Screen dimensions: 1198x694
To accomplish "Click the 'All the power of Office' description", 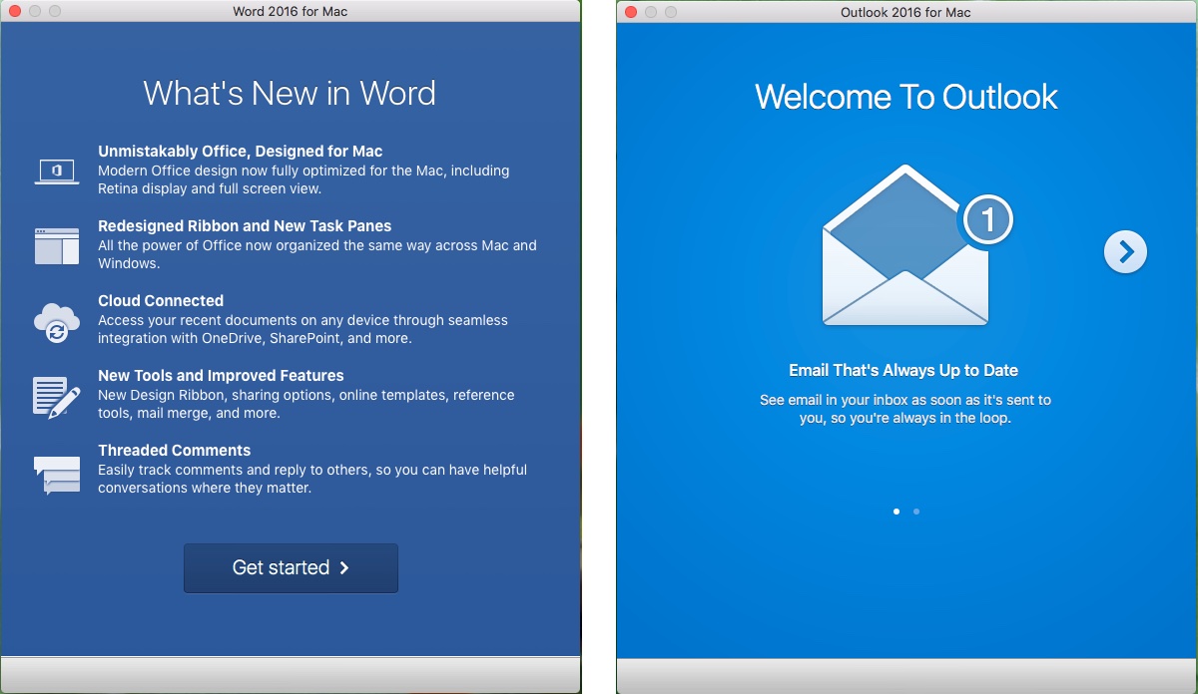I will coord(317,254).
